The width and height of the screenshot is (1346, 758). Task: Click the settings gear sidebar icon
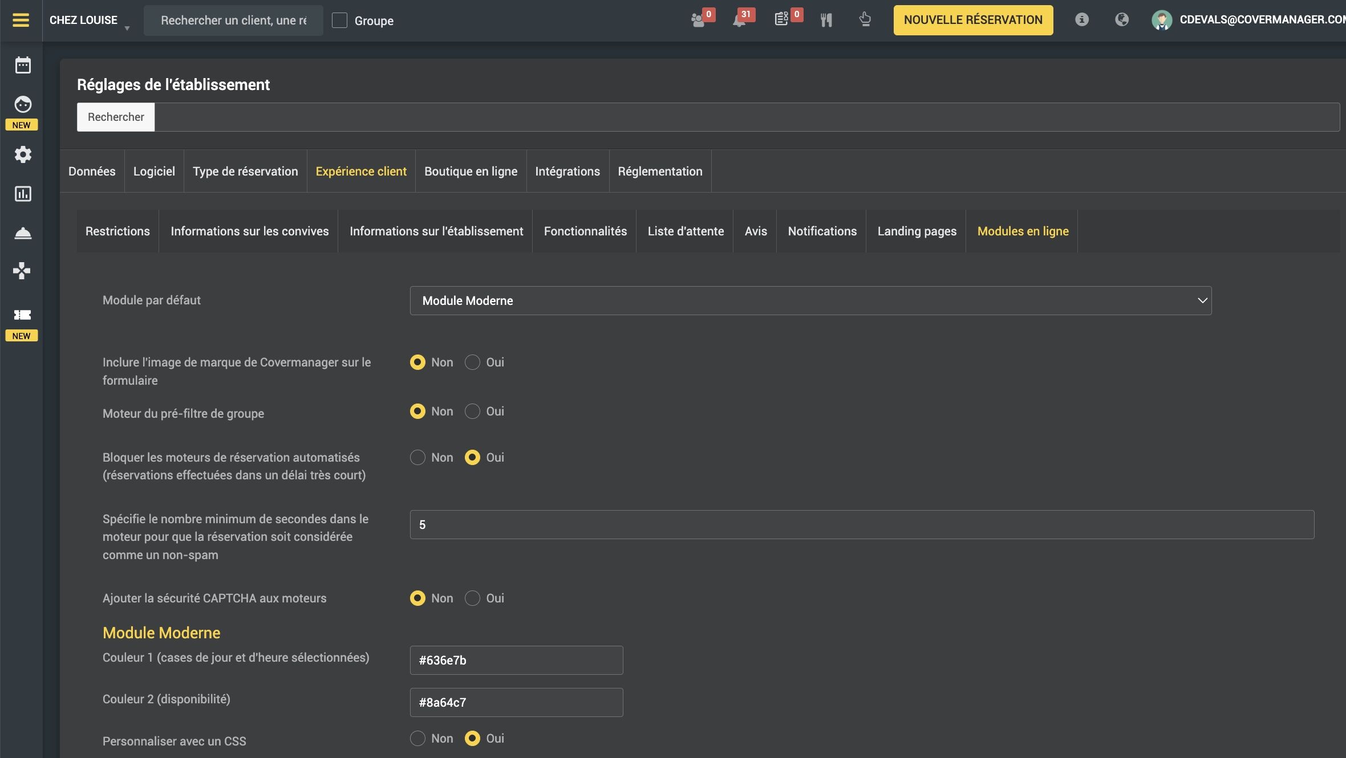[x=23, y=154]
